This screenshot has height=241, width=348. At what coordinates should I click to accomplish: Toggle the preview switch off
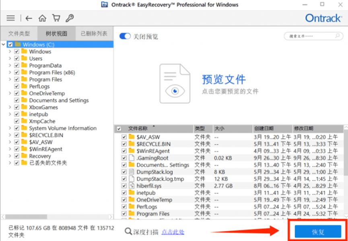(x=125, y=36)
